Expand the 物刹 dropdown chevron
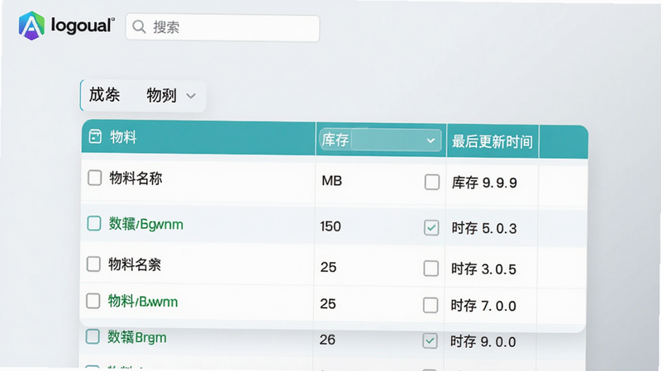The height and width of the screenshot is (371, 661). 191,96
